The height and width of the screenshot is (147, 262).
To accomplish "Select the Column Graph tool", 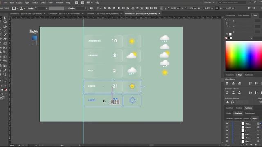I will click(5, 66).
